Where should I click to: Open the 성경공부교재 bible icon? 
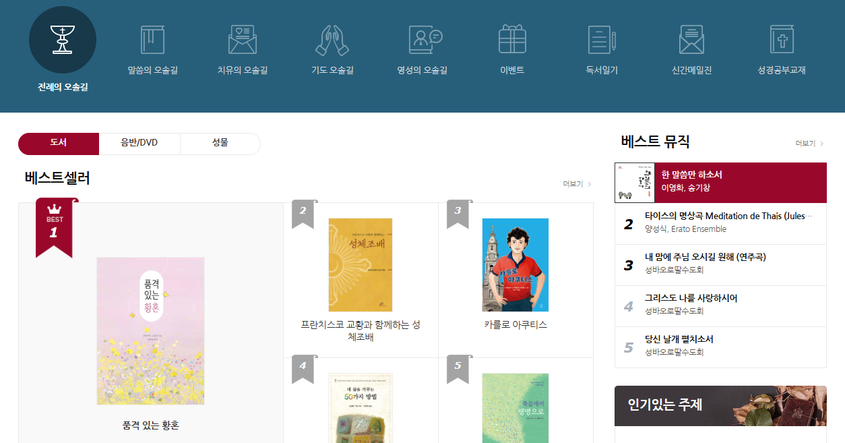780,39
